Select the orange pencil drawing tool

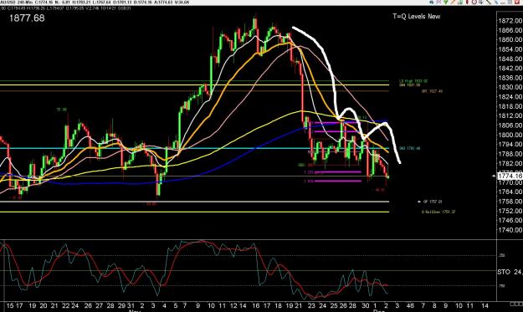453,2
